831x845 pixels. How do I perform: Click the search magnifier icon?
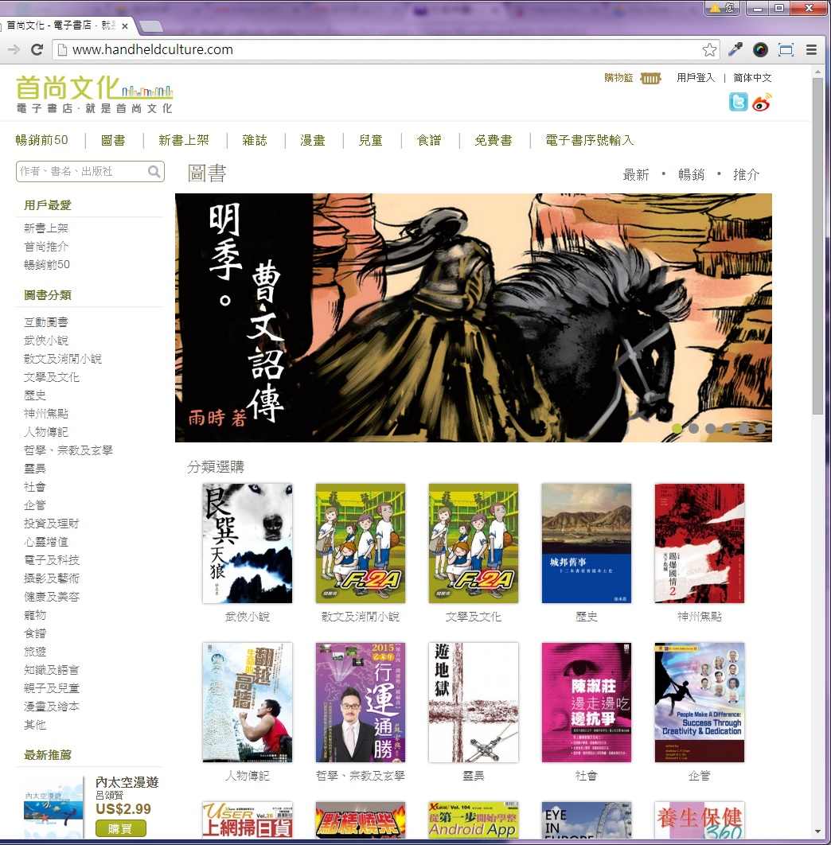click(x=154, y=171)
